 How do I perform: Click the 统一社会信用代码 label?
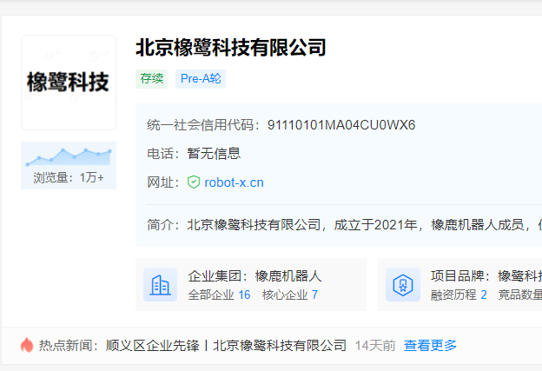click(203, 125)
